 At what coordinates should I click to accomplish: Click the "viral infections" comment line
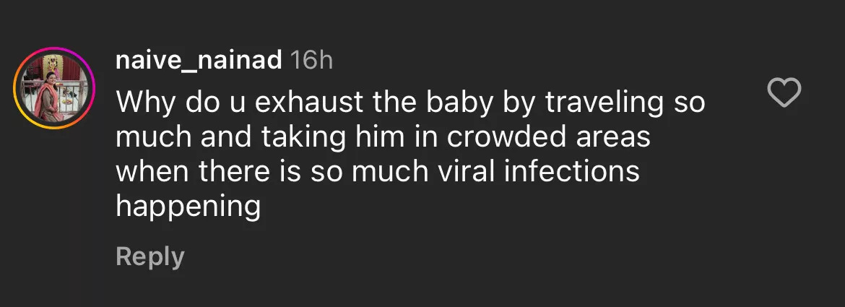pos(378,173)
